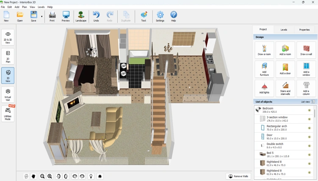Select the Double switch list item
The width and height of the screenshot is (318, 181).
284,146
